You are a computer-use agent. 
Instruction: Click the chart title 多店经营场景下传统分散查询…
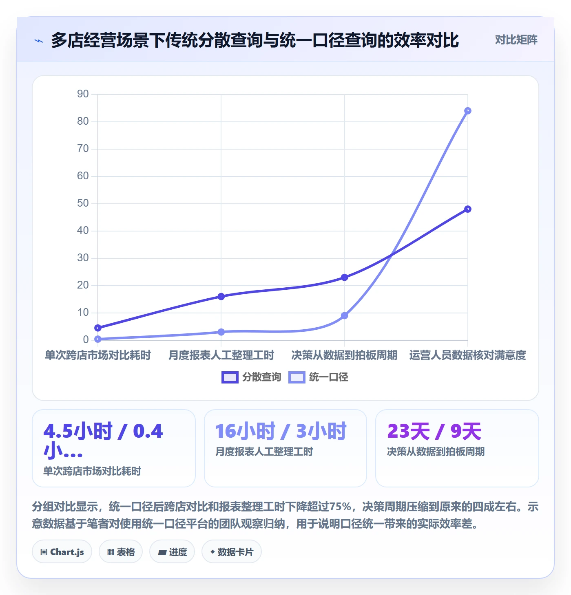point(255,40)
